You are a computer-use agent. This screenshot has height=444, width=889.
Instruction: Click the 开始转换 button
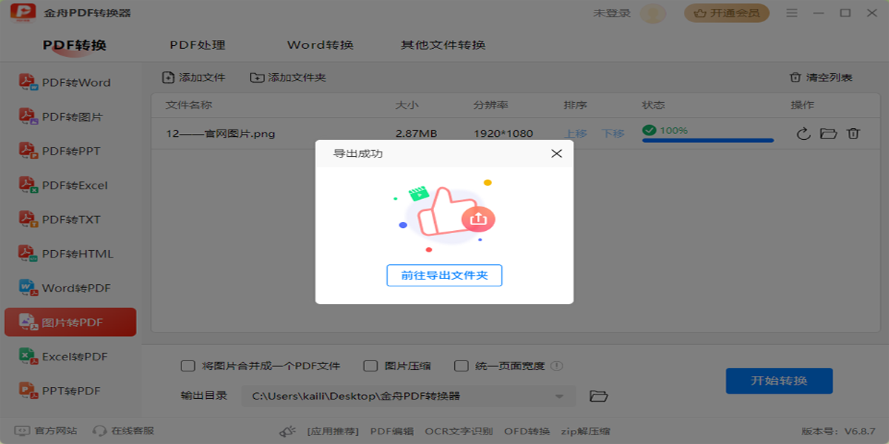[779, 381]
